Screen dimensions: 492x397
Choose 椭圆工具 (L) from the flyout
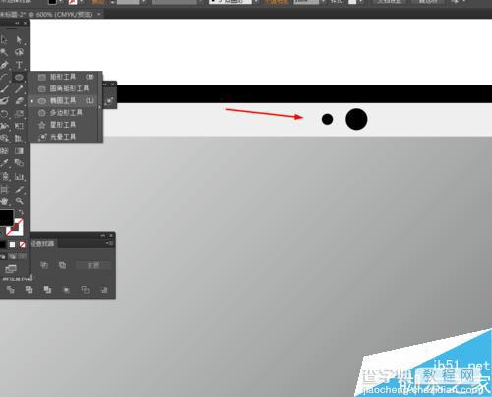pos(66,101)
